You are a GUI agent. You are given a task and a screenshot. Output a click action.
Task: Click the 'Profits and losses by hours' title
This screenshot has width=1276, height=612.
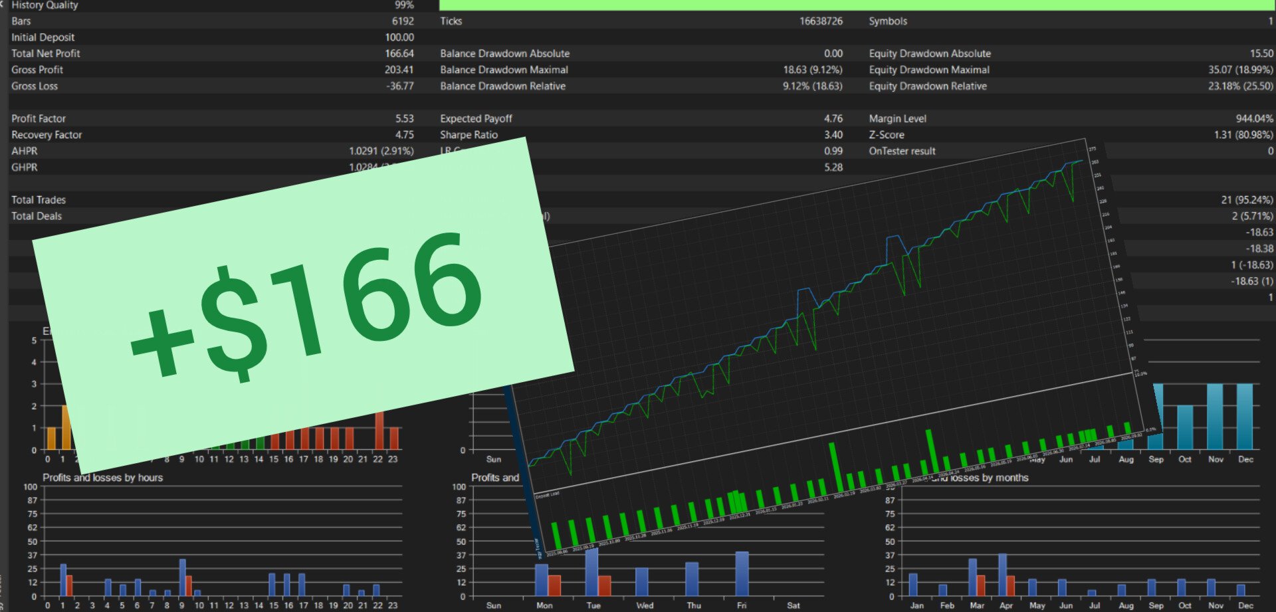click(102, 478)
